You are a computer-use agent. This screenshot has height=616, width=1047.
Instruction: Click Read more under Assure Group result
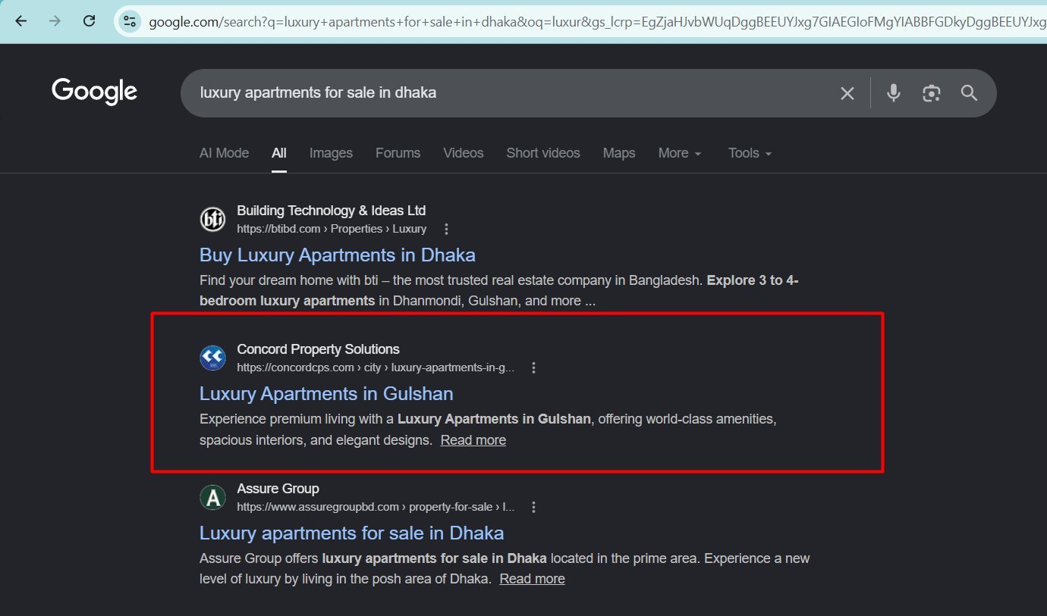click(533, 579)
